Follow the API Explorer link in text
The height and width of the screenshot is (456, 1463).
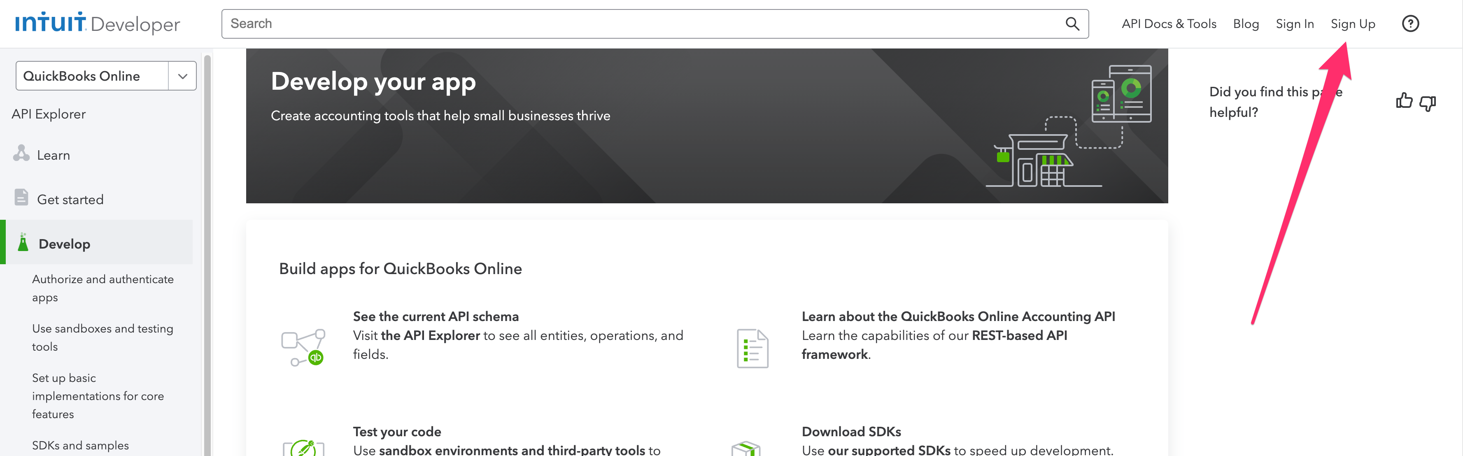tap(431, 335)
